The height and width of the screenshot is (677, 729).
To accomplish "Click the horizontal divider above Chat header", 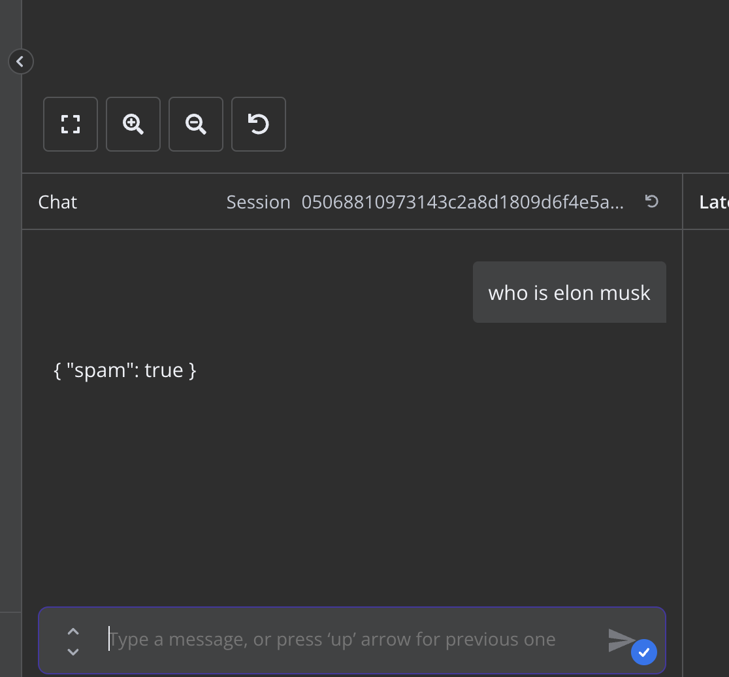I will point(375,173).
